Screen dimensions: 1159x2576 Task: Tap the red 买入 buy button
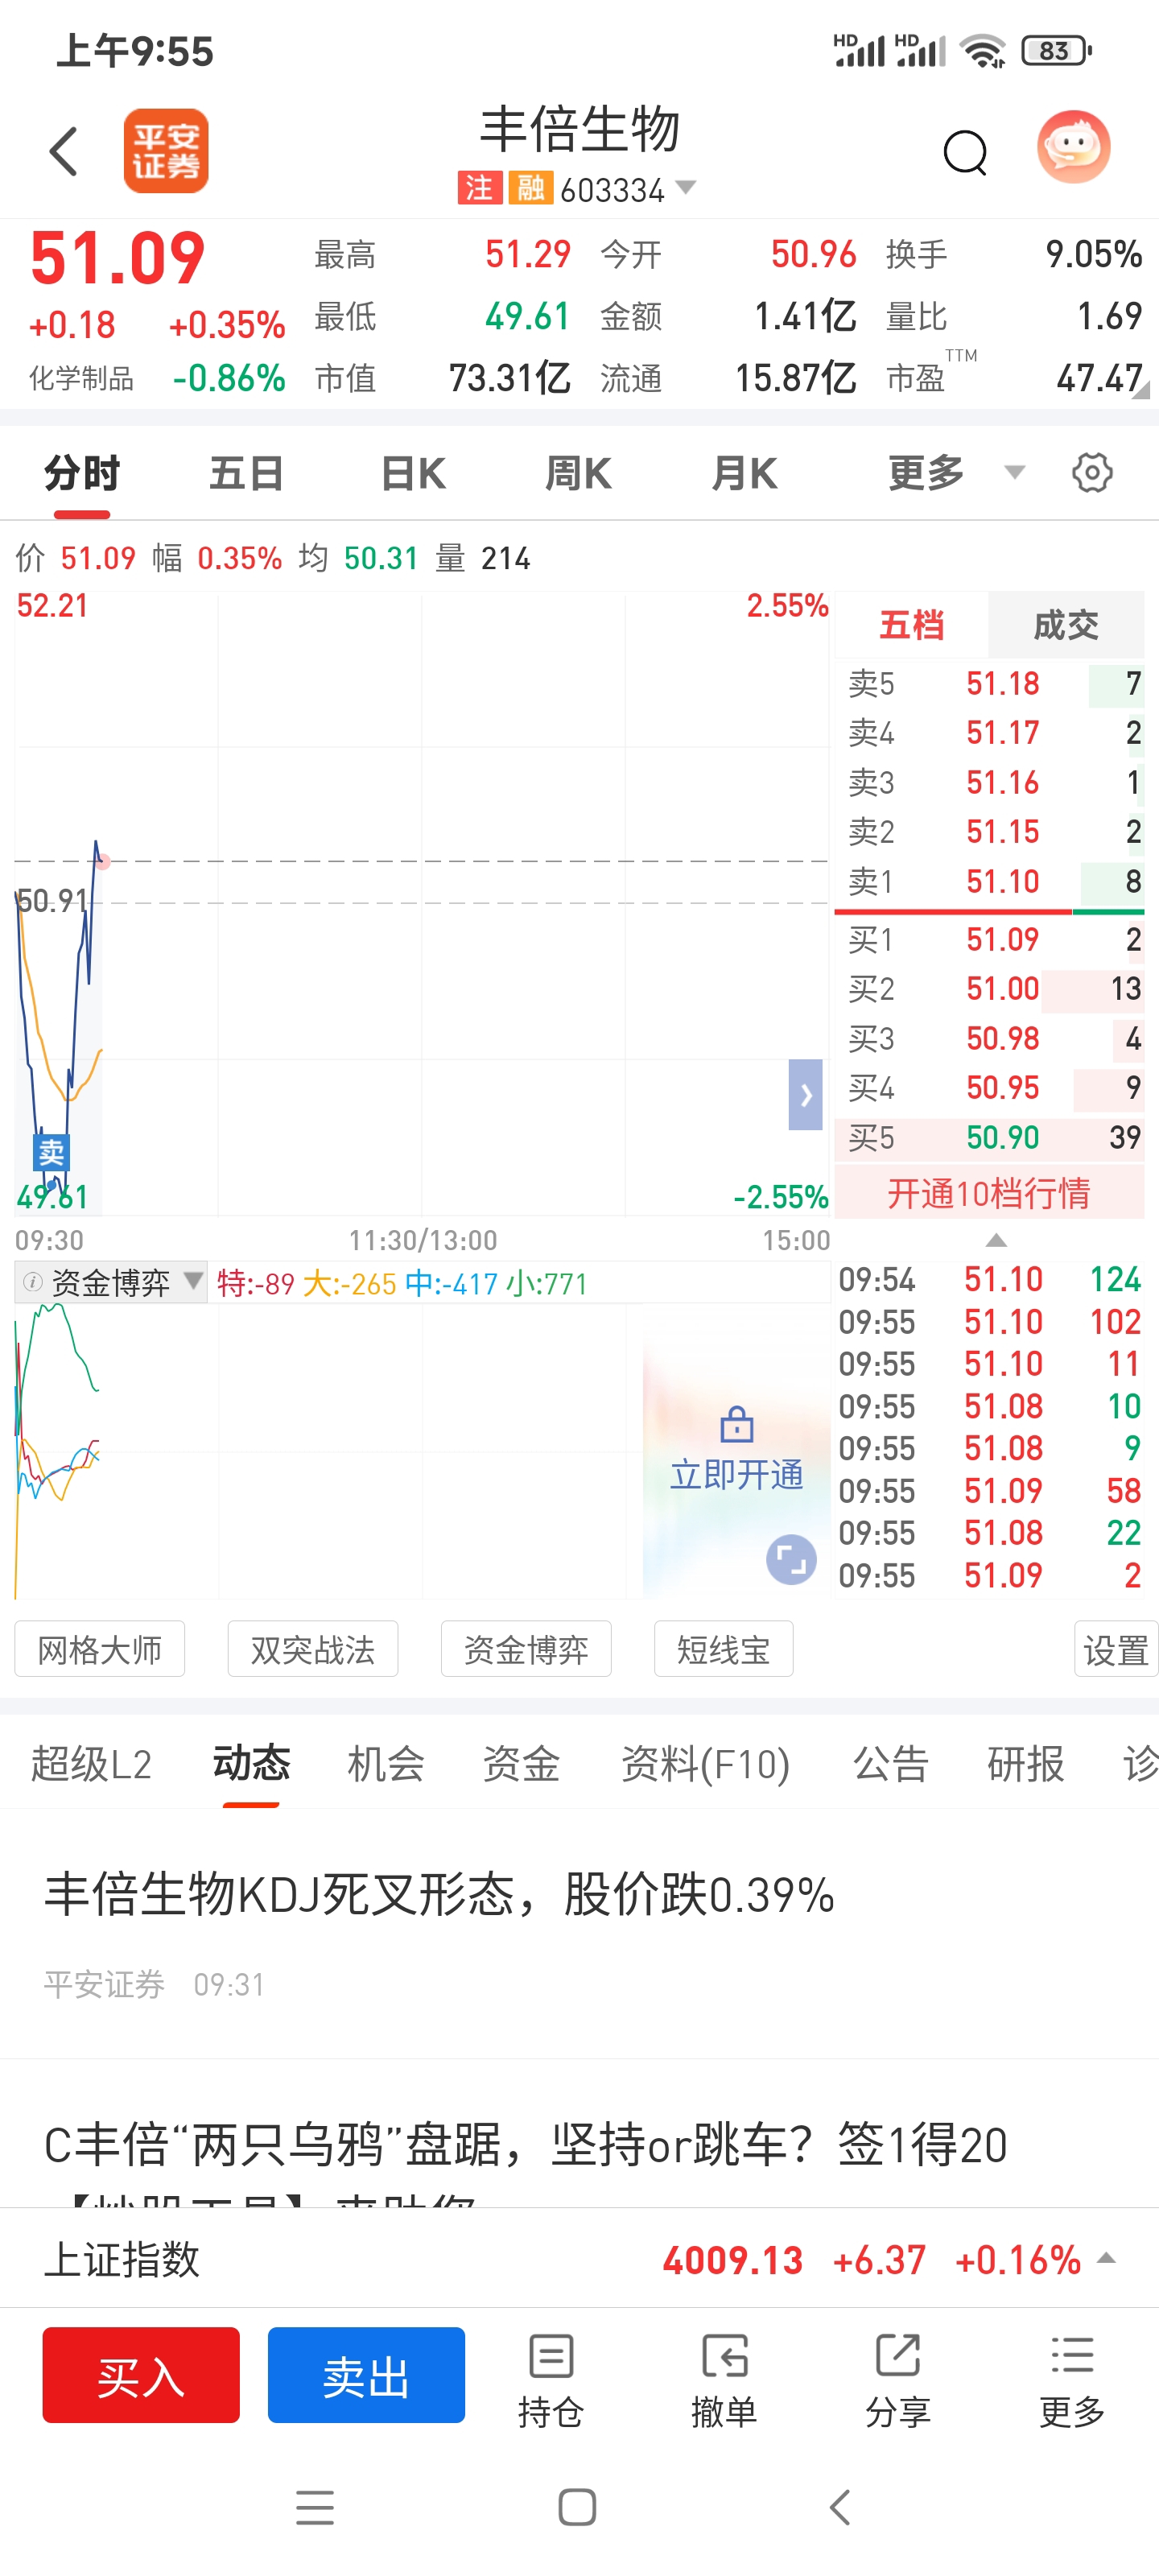point(141,2375)
